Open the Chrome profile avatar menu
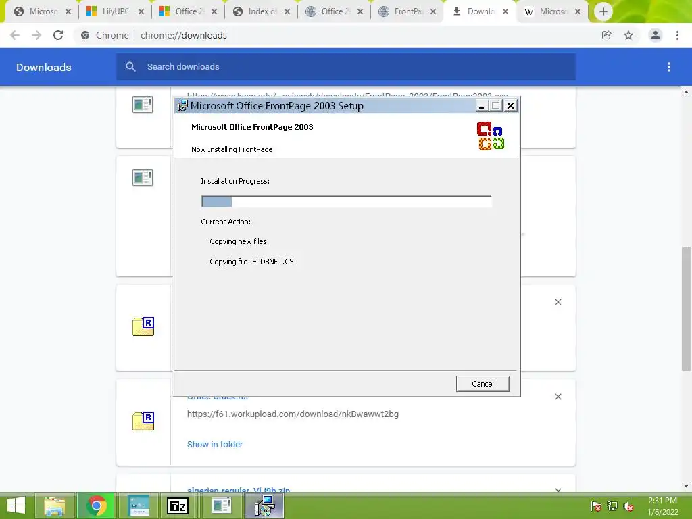692x519 pixels. tap(656, 35)
